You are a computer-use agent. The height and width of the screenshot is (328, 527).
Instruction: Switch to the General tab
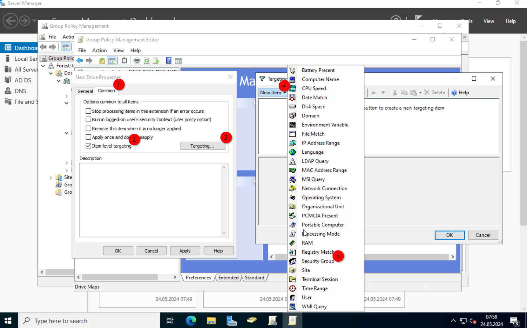[x=85, y=91]
